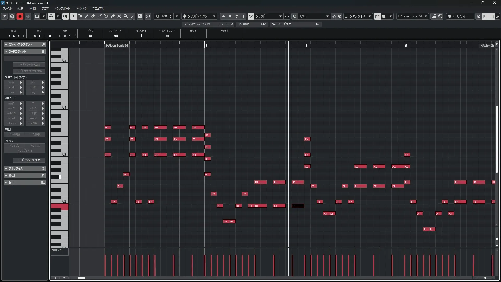
Task: Select the Zoom magnifier tool
Action: tap(126, 16)
